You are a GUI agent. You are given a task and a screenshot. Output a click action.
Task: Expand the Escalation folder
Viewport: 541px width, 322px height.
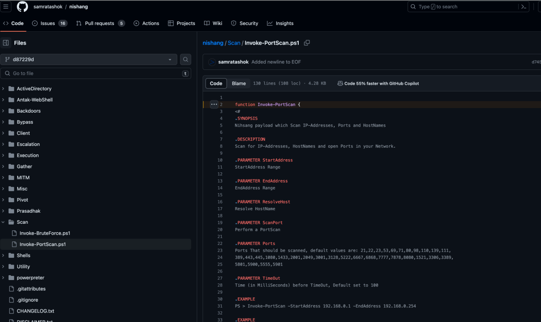(3, 144)
